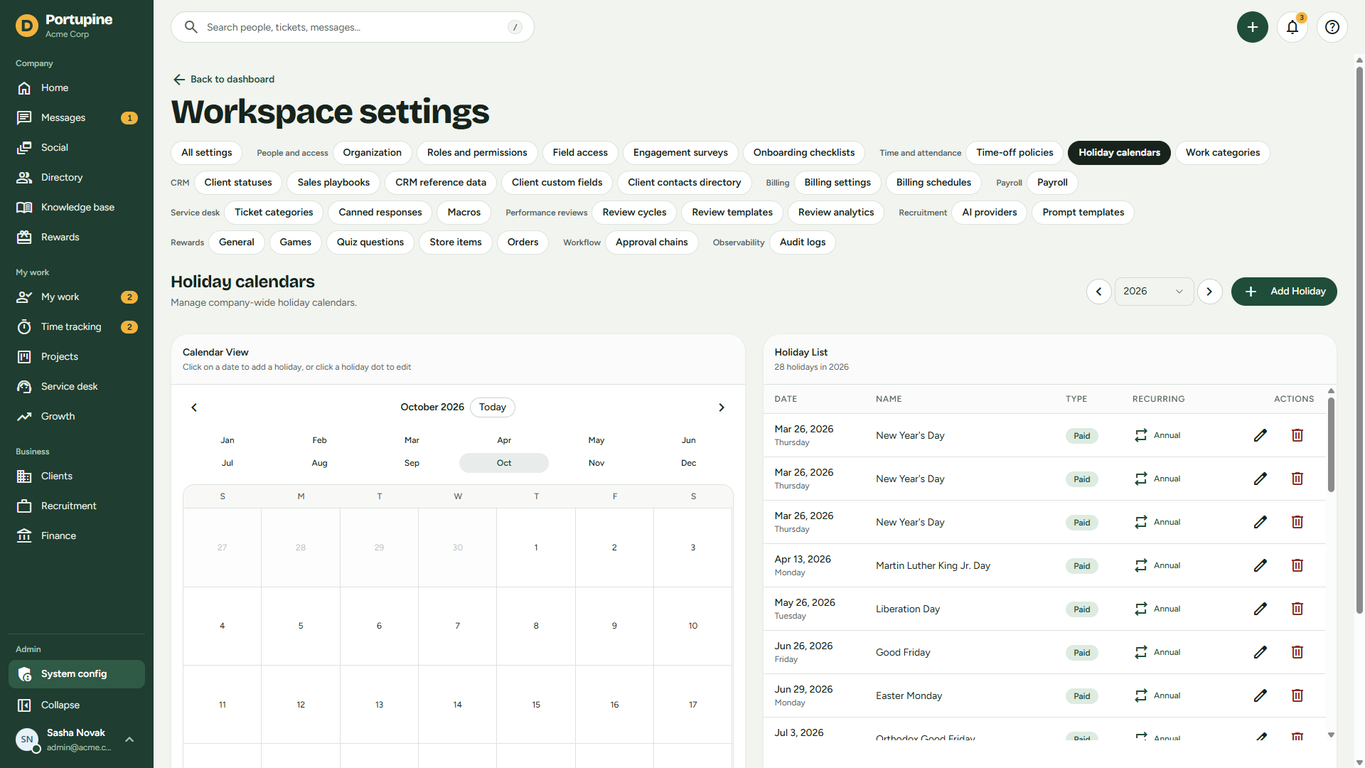Edit the Martin Luther King Jr. Day holiday
Screen dimensions: 1365x768
1260,565
